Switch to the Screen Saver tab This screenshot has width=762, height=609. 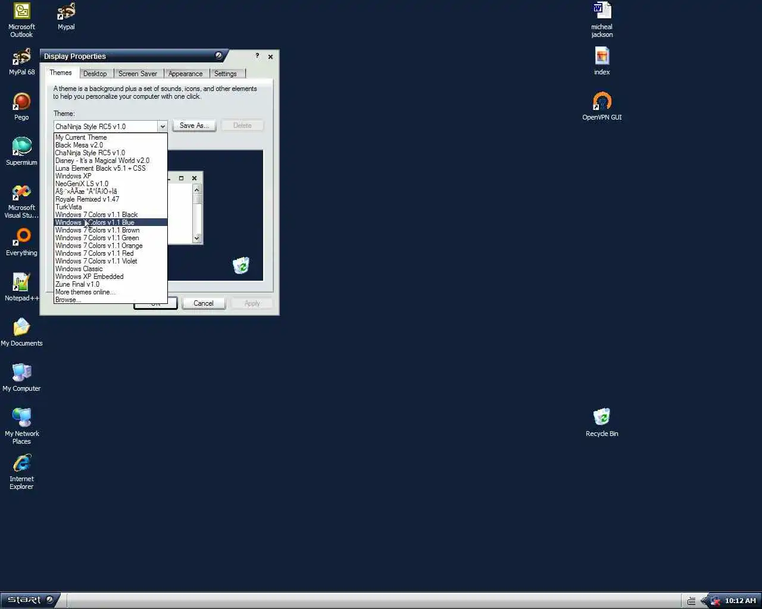coord(138,74)
